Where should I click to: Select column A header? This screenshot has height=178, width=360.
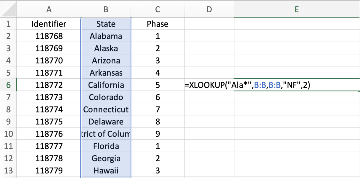49,9
